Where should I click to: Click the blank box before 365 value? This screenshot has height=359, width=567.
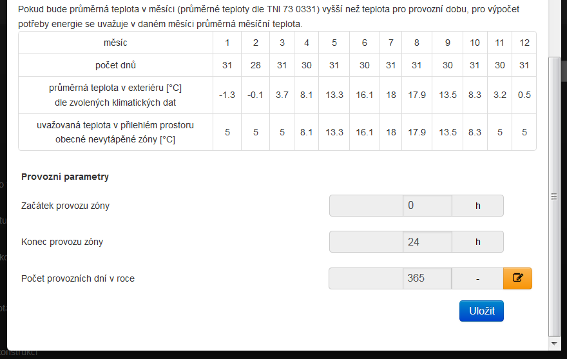pyautogui.click(x=366, y=278)
